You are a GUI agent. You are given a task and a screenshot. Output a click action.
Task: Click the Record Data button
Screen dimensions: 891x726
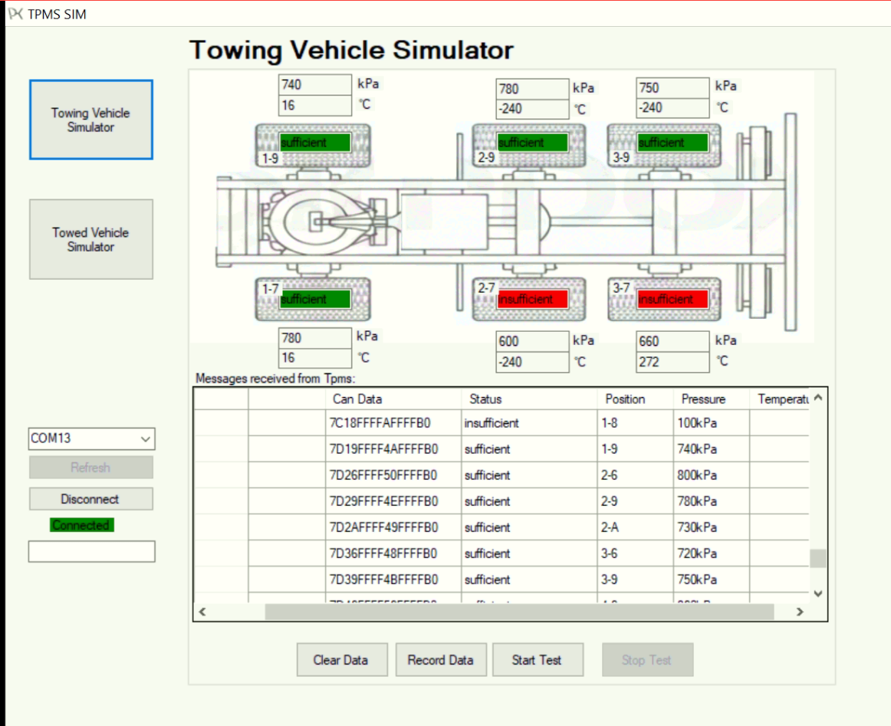coord(440,660)
